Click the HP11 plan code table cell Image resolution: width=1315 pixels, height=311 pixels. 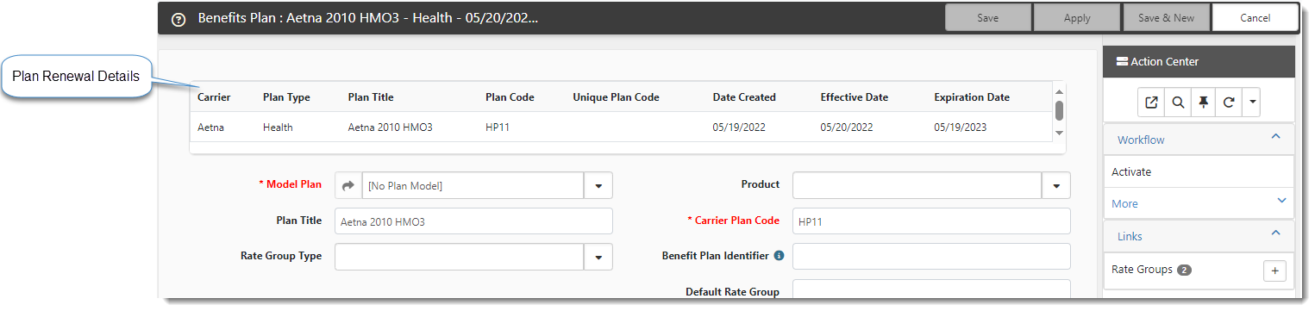[x=498, y=128]
